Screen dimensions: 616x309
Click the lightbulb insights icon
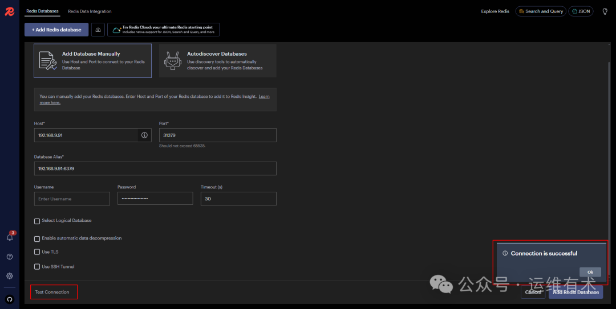(x=605, y=11)
